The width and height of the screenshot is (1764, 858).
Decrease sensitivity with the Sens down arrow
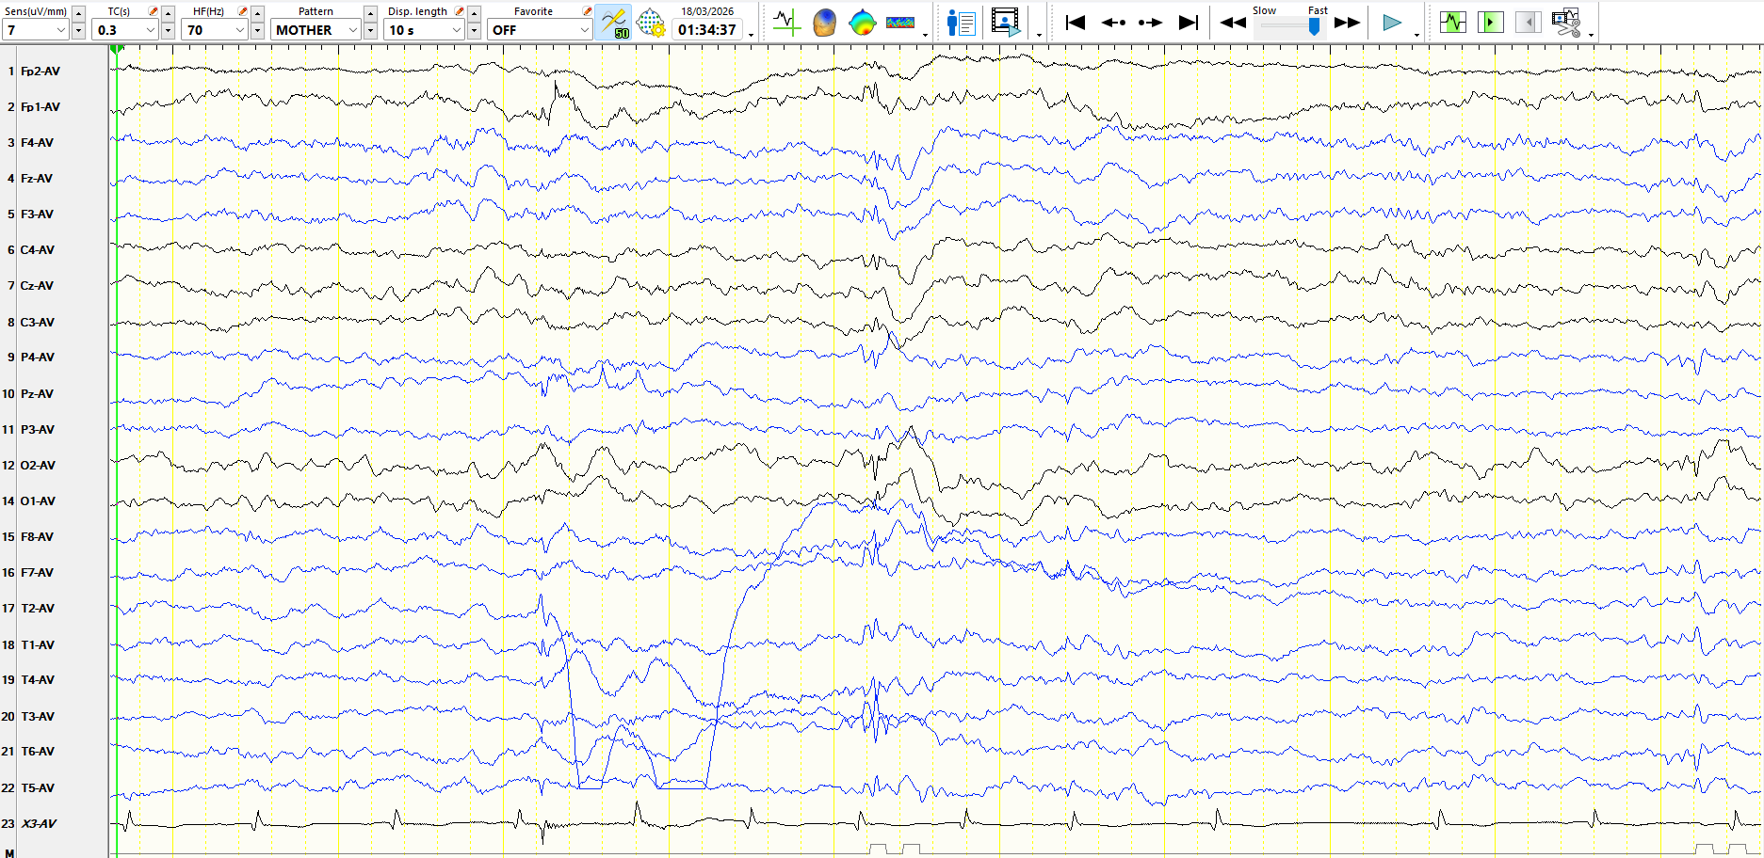tap(78, 30)
